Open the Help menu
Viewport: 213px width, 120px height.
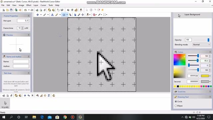point(57,5)
